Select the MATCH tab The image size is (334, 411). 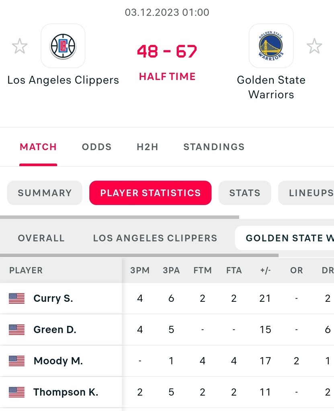click(38, 147)
